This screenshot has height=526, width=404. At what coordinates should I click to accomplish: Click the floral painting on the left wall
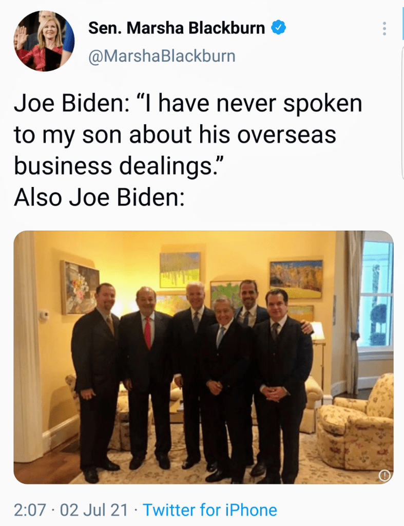point(79,287)
